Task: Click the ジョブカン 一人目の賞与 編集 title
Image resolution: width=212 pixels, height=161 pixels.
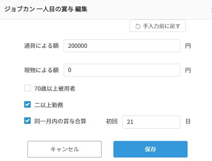Action: click(46, 9)
